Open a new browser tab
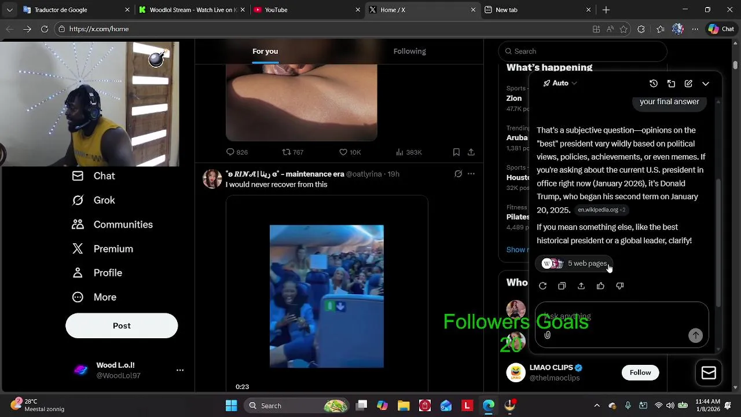 coord(606,10)
